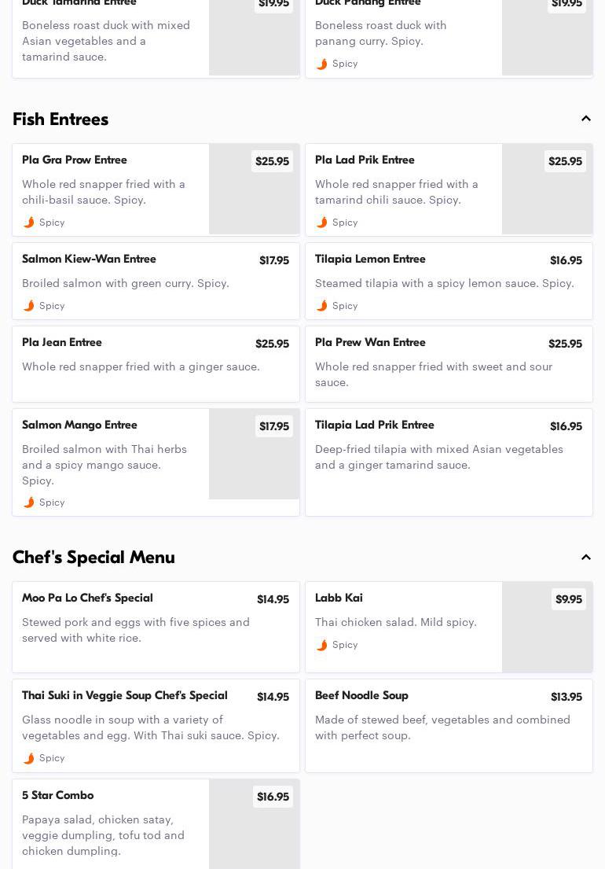Click the chili icon under Thai Suki in Veggie Soup
Screen dimensions: 605x869
point(29,758)
